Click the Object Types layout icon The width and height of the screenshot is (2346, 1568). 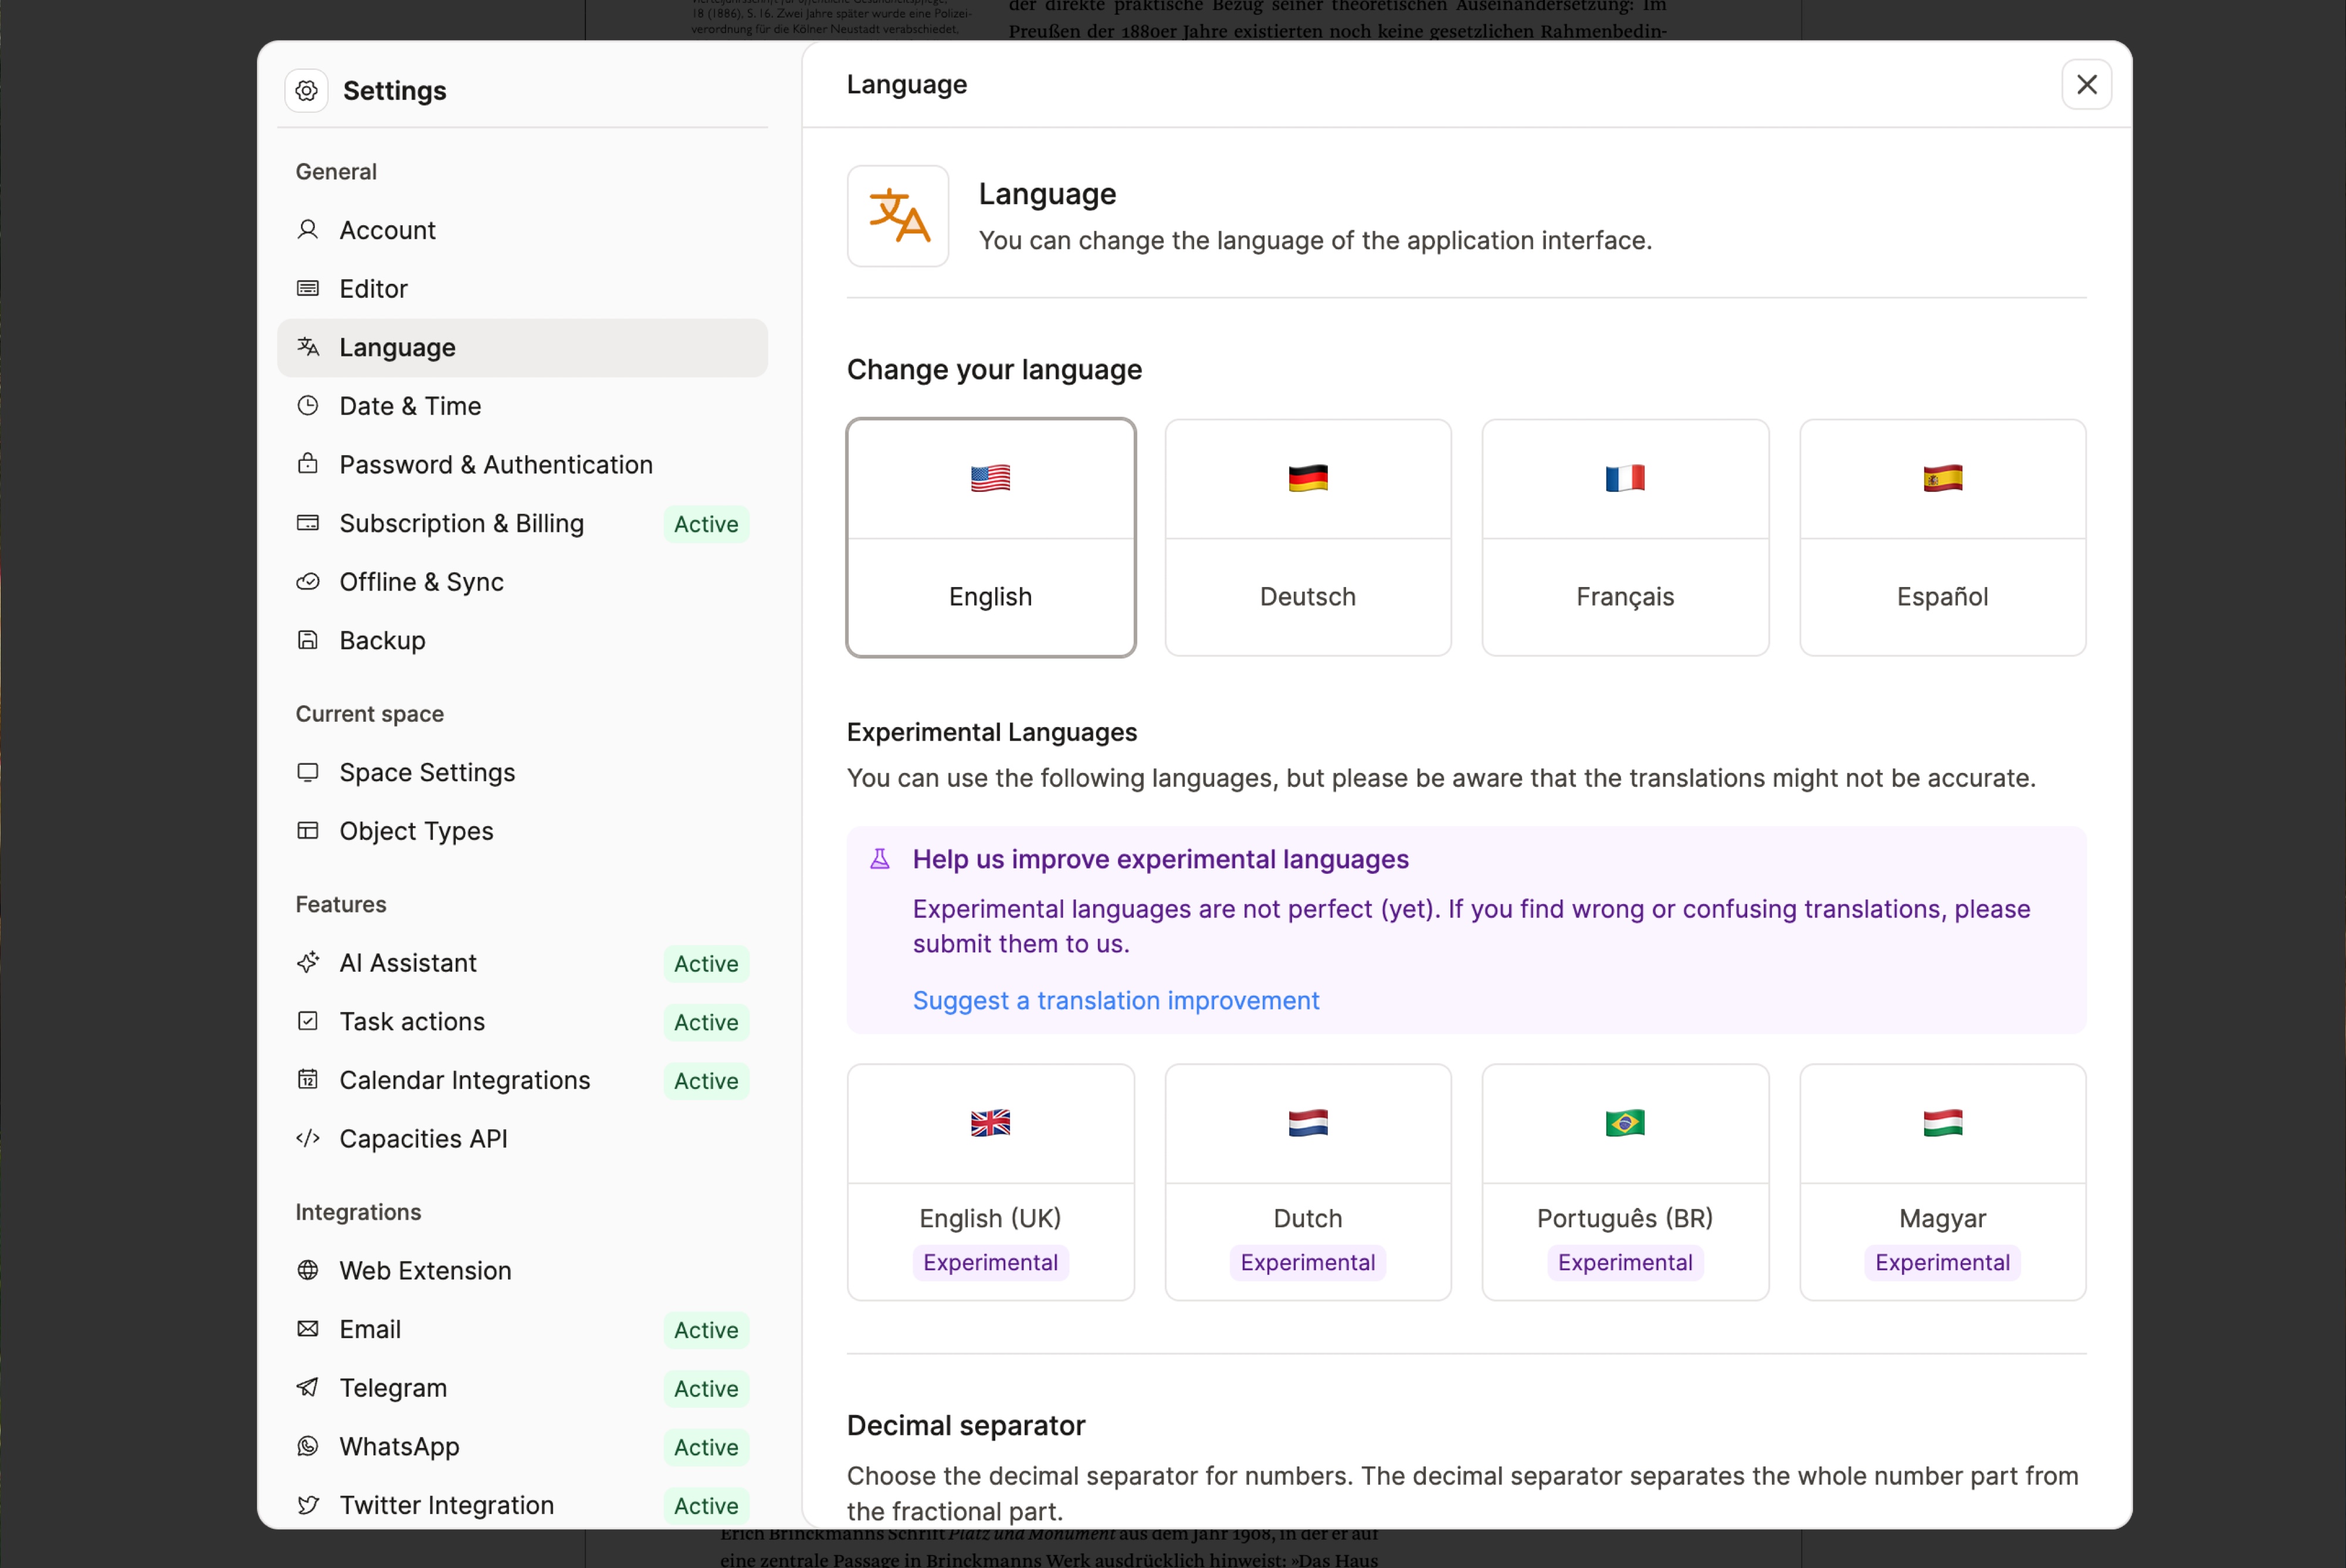(308, 830)
